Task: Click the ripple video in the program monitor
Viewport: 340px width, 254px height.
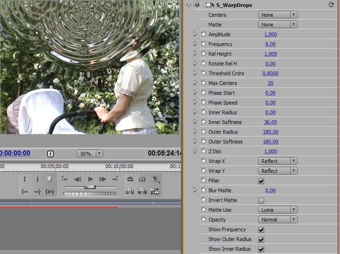Action: (x=90, y=67)
